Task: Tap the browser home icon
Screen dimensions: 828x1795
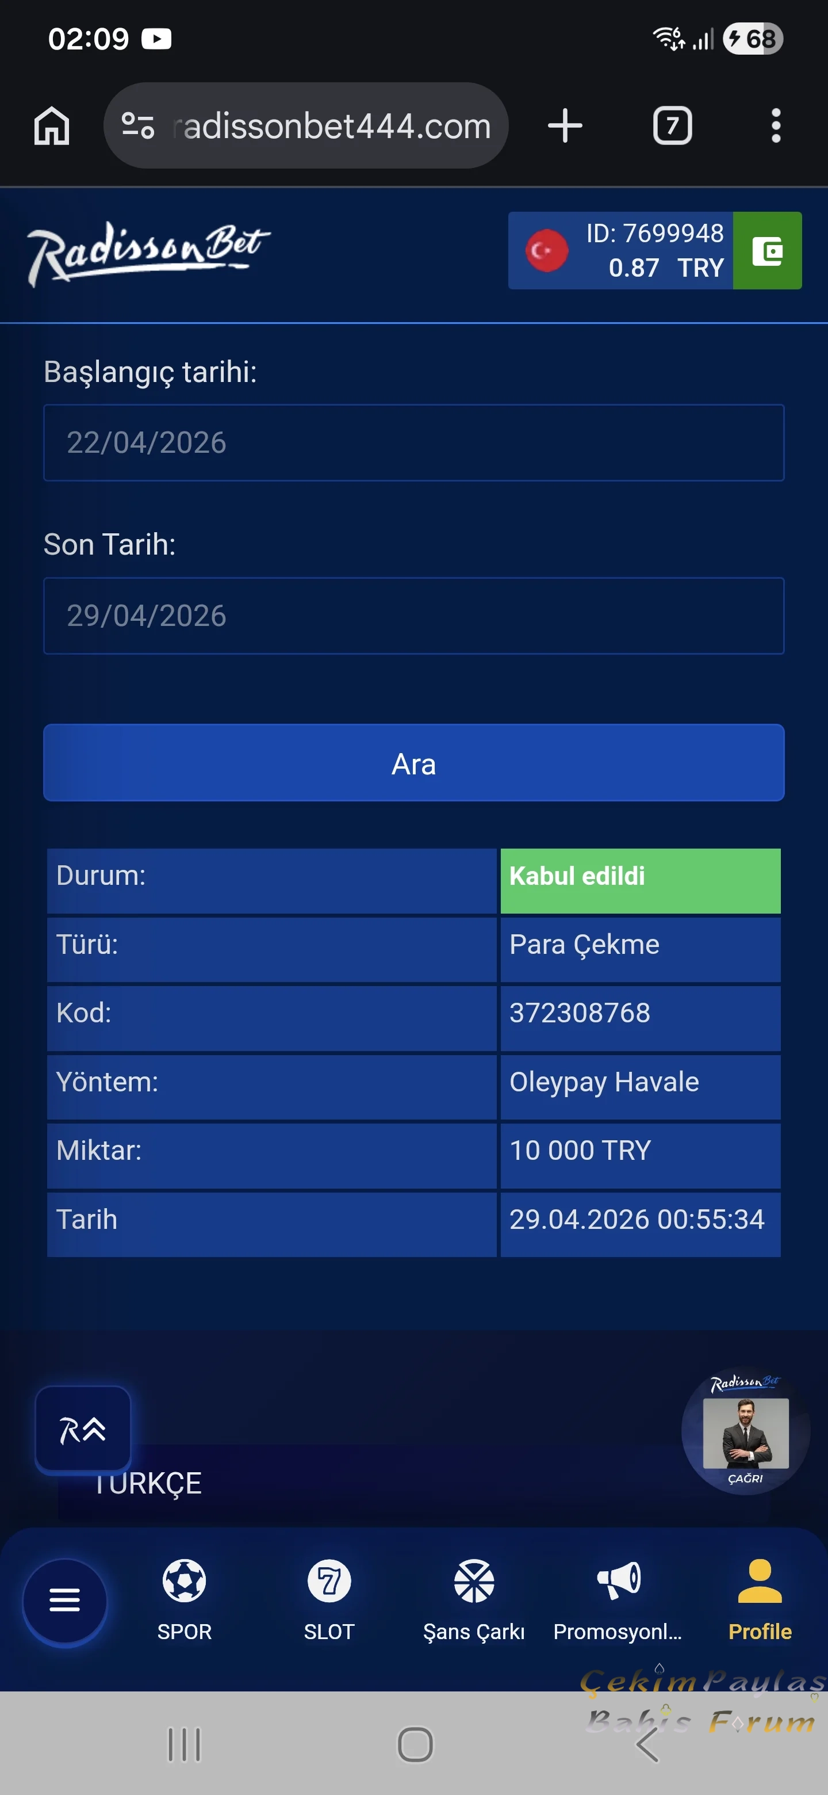Action: coord(52,126)
